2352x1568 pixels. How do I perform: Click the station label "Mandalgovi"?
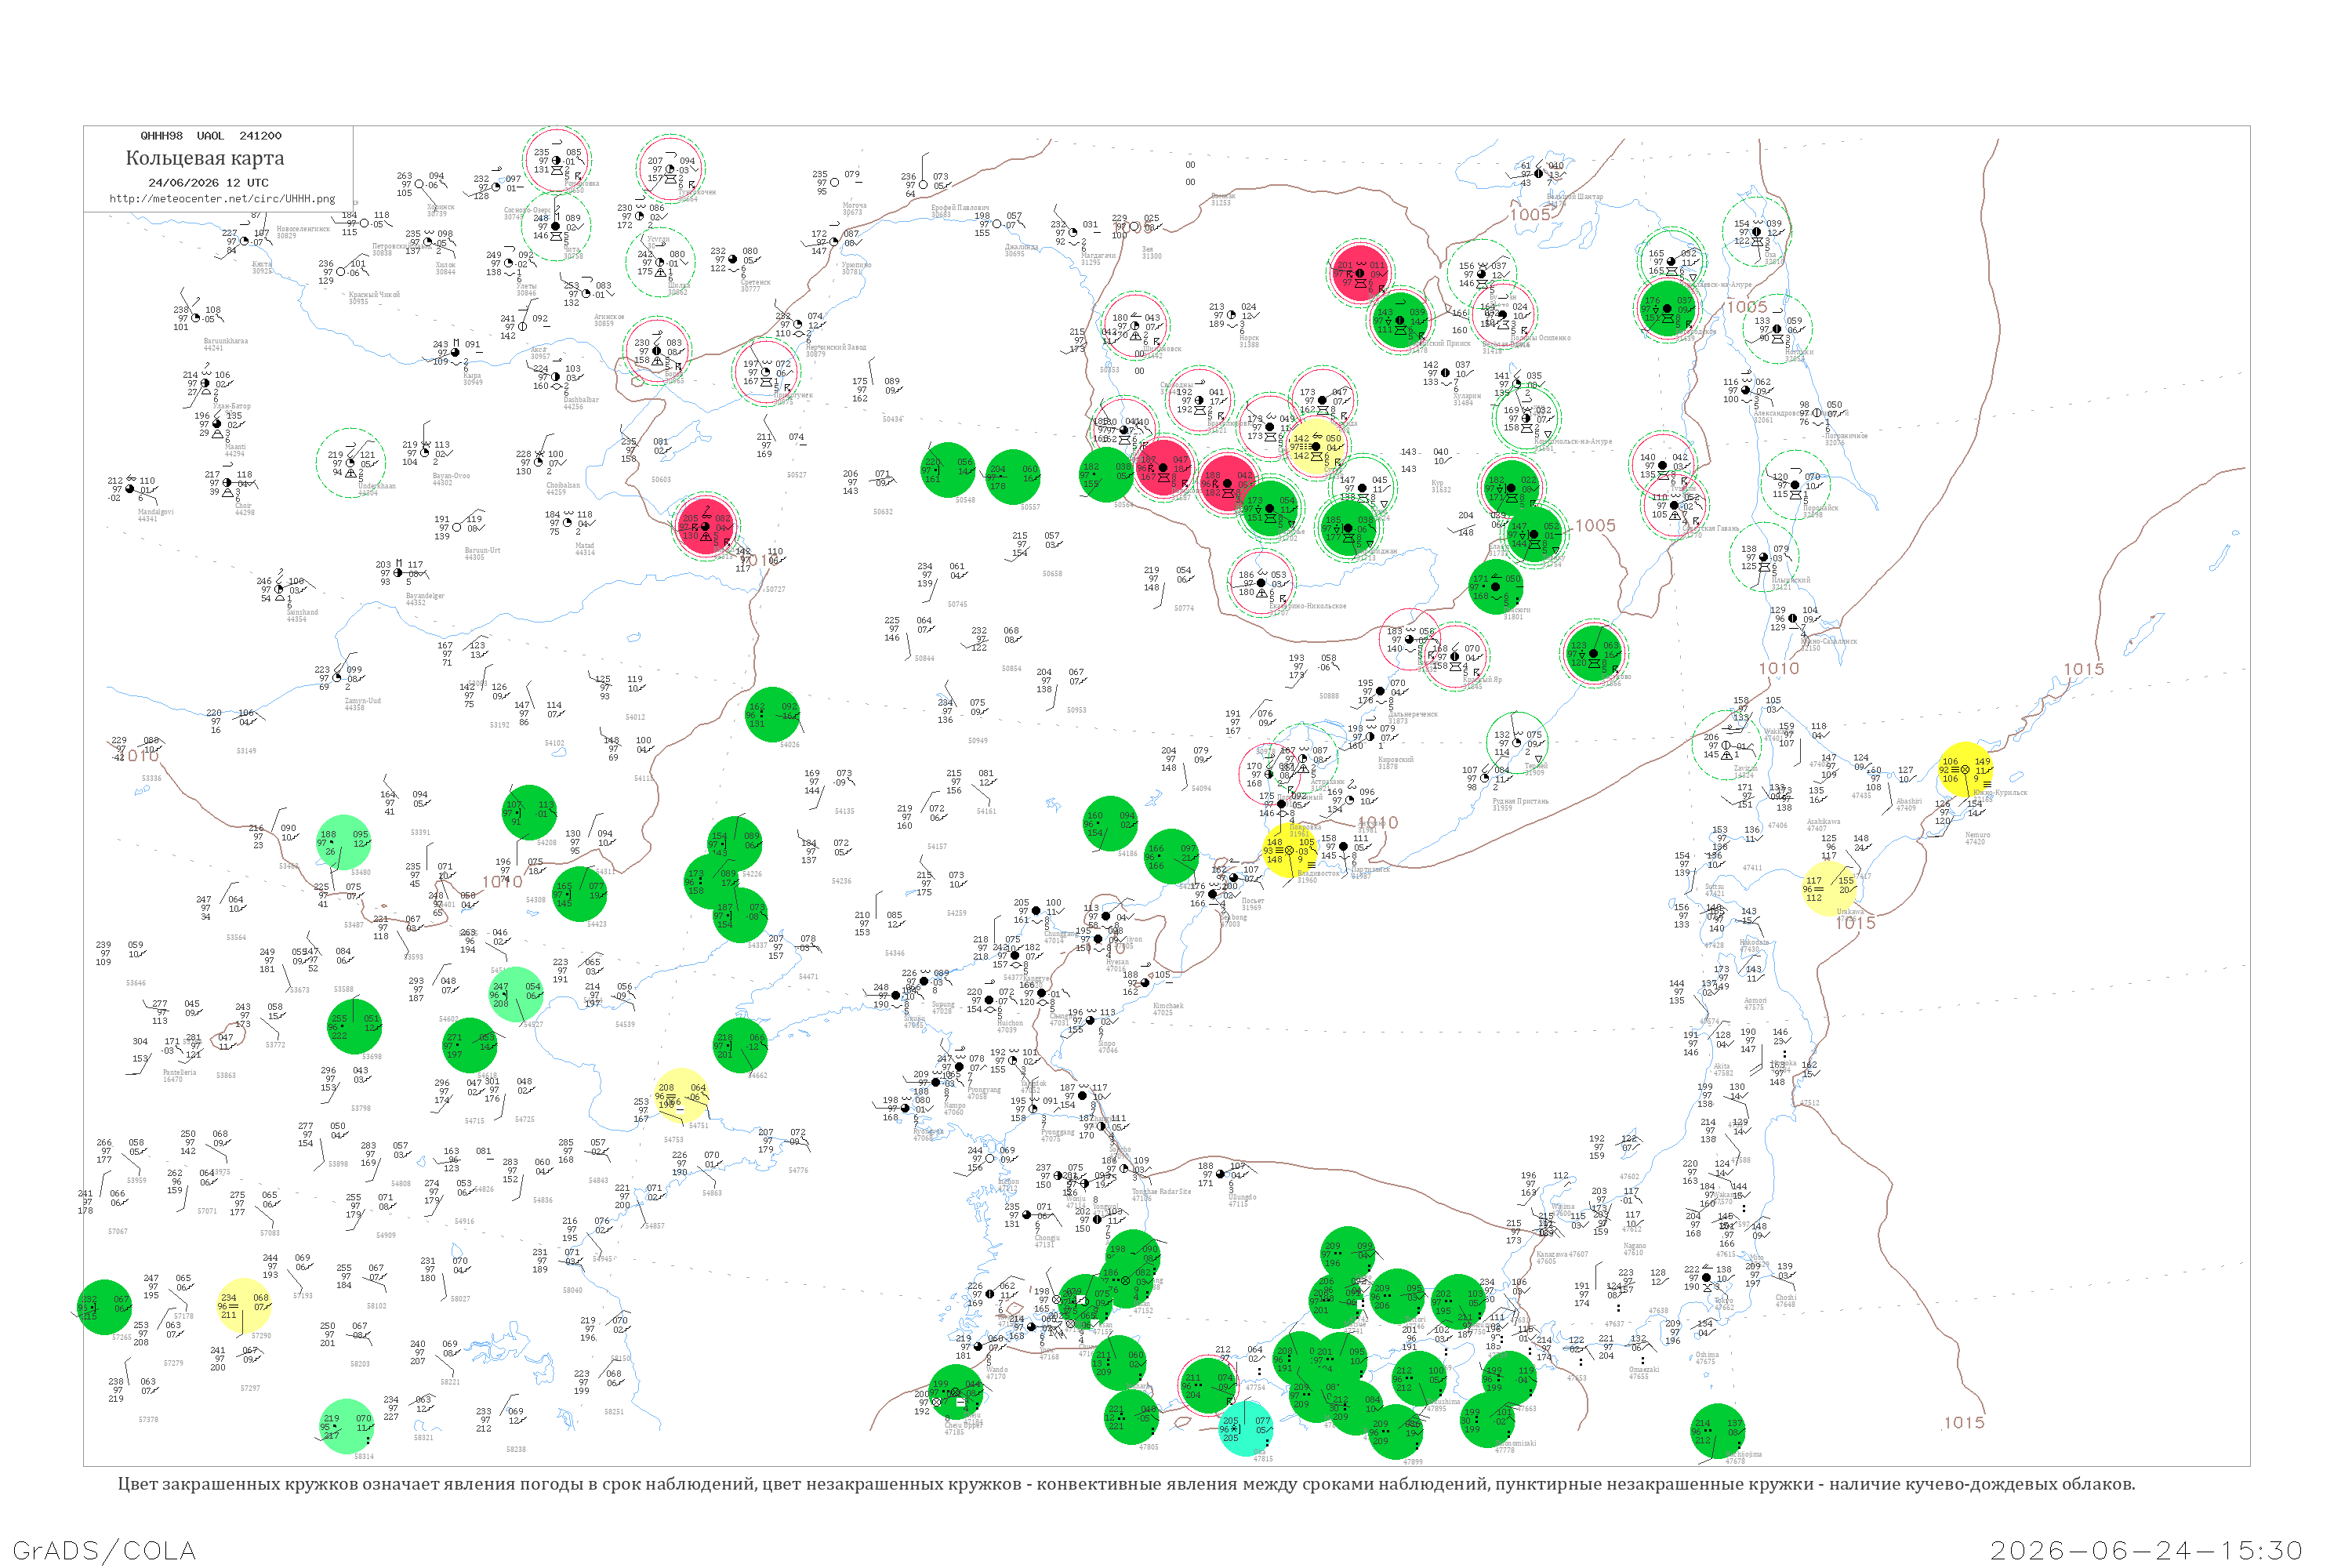coord(155,512)
